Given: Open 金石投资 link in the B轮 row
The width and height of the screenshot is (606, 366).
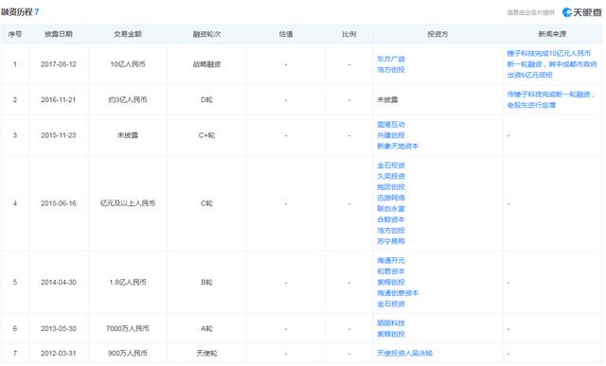Looking at the screenshot, I should [391, 304].
